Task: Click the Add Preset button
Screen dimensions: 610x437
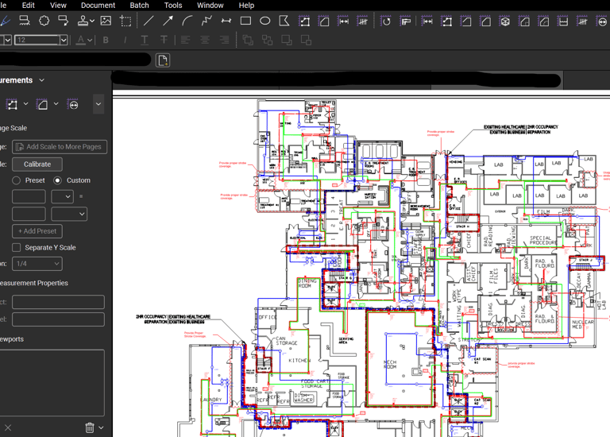Action: pos(37,231)
